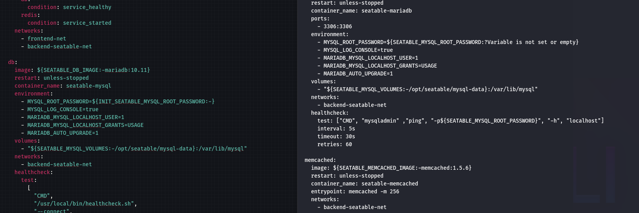
Task: Click the retries: 60 line
Action: point(335,144)
